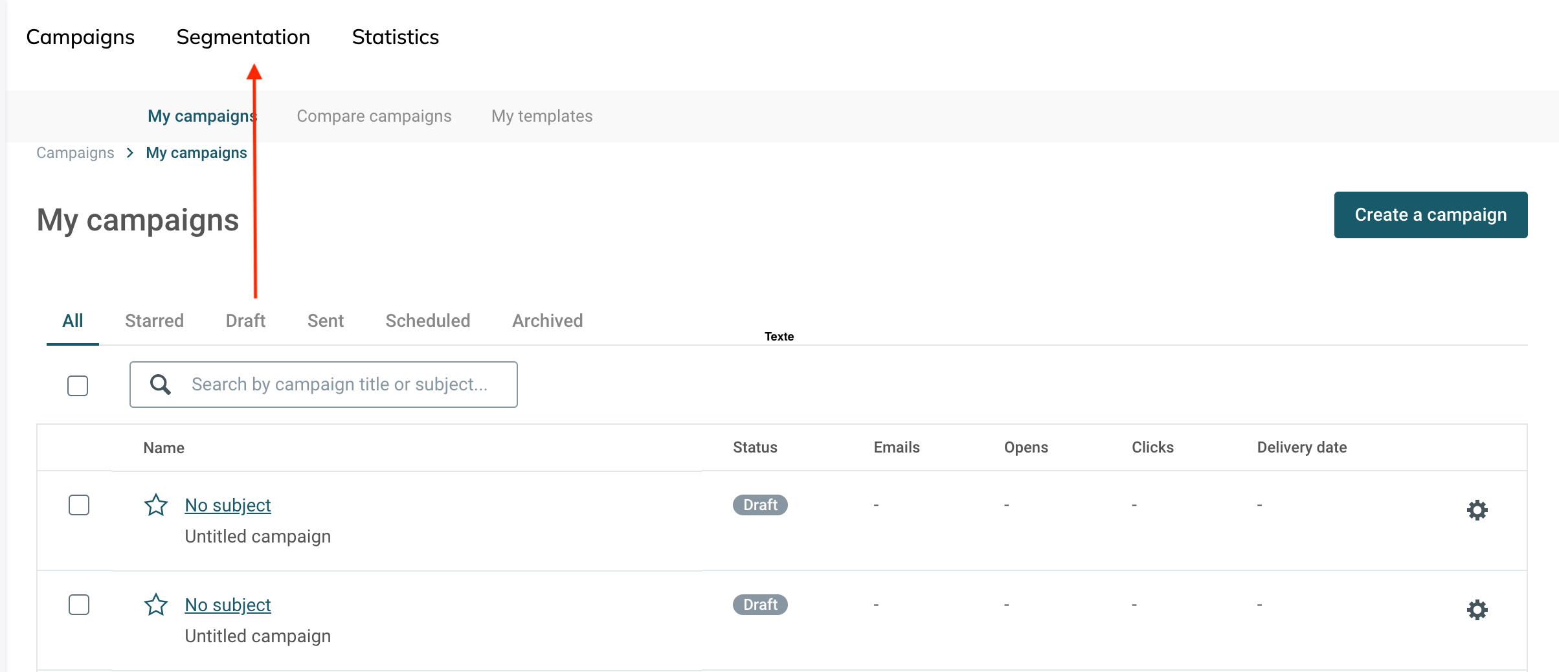Click Campaigns breadcrumb link
Image resolution: width=1559 pixels, height=672 pixels.
pyautogui.click(x=75, y=153)
